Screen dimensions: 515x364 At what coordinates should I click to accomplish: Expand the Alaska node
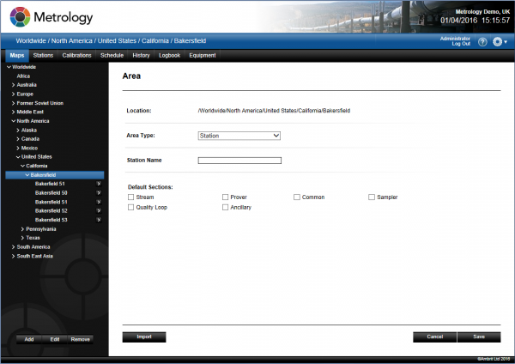(18, 130)
